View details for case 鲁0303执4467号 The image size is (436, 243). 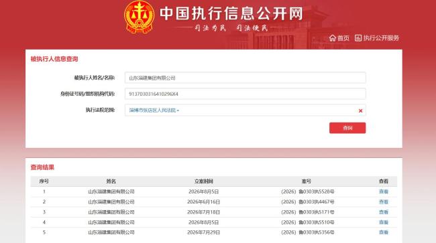[x=384, y=202]
